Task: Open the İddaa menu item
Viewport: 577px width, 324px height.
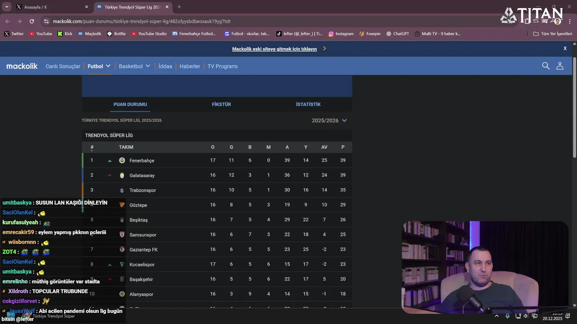Action: pyautogui.click(x=165, y=66)
